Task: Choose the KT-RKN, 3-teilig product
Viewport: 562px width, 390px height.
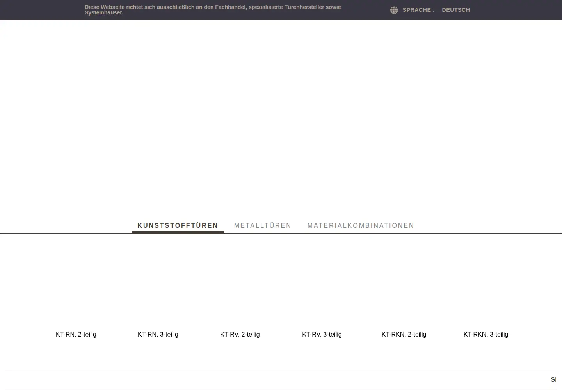Action: 486,334
